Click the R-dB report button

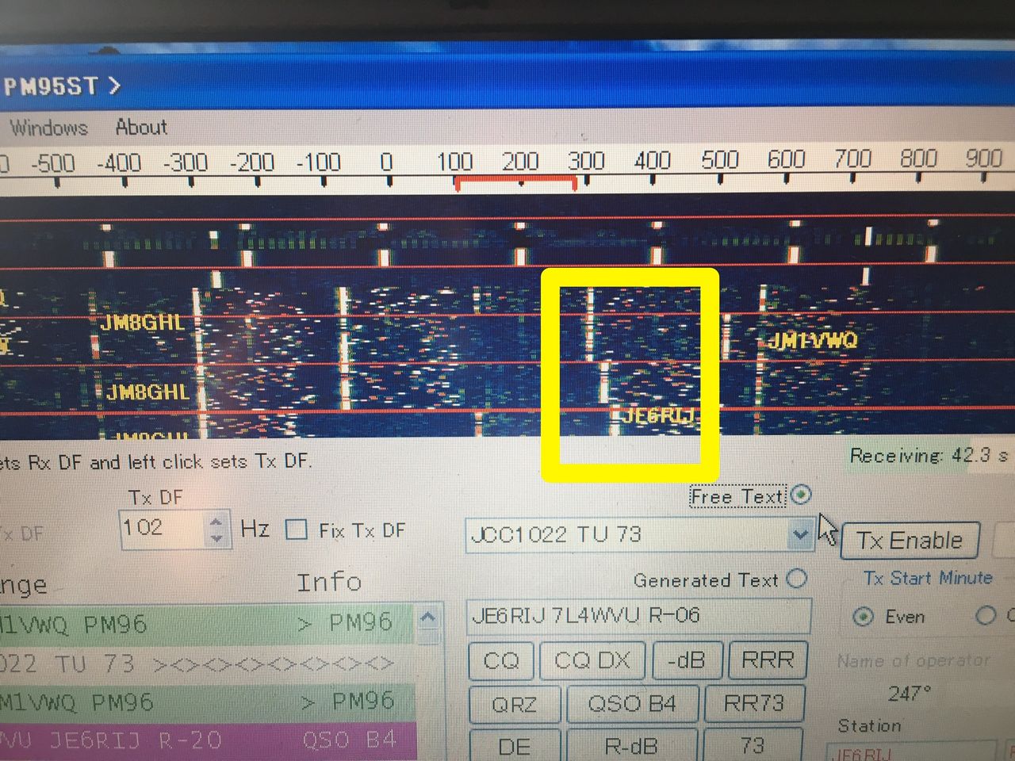coord(631,746)
